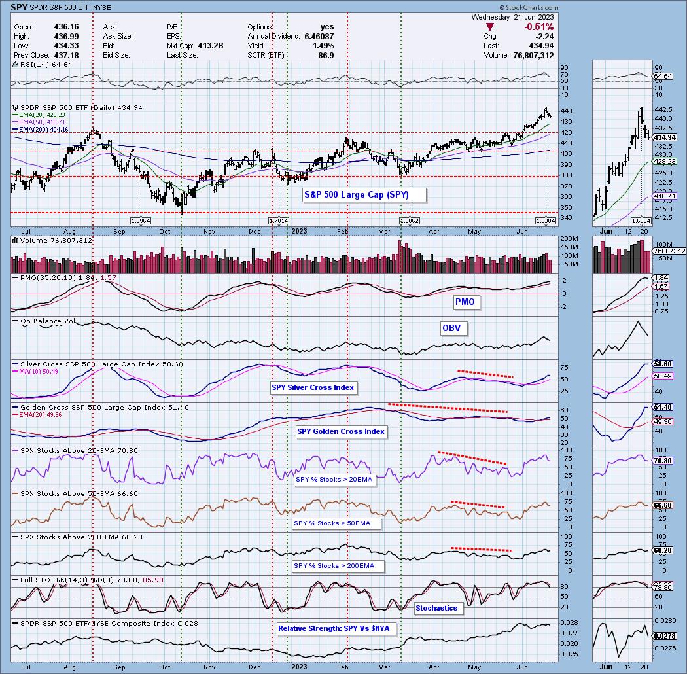Click the 51.40 Golden Cross value tag
Screen dimensions: 687x674
click(x=662, y=407)
